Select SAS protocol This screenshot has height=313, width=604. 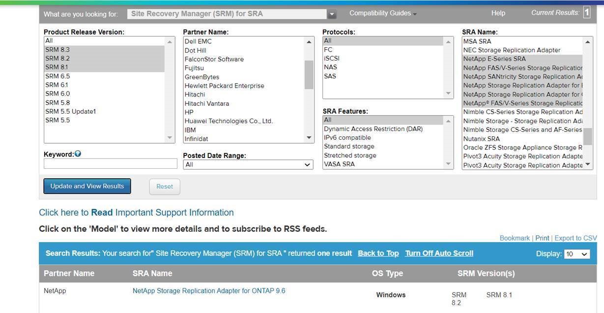tap(383, 76)
